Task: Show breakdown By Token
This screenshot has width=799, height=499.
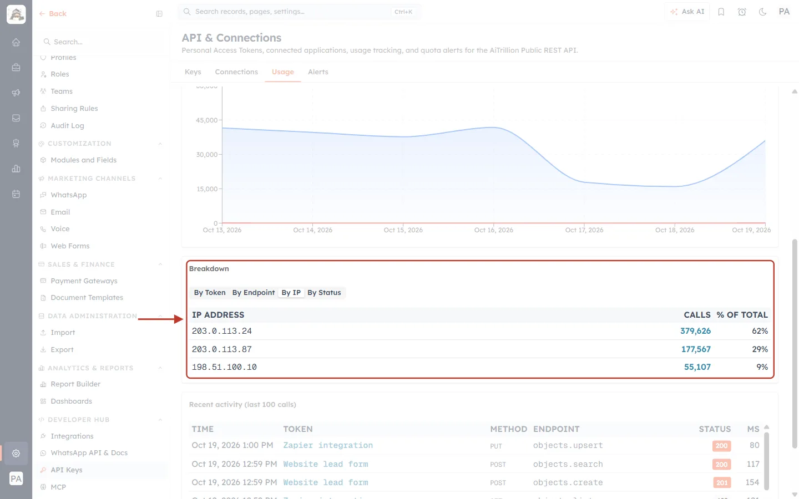Action: click(x=210, y=293)
